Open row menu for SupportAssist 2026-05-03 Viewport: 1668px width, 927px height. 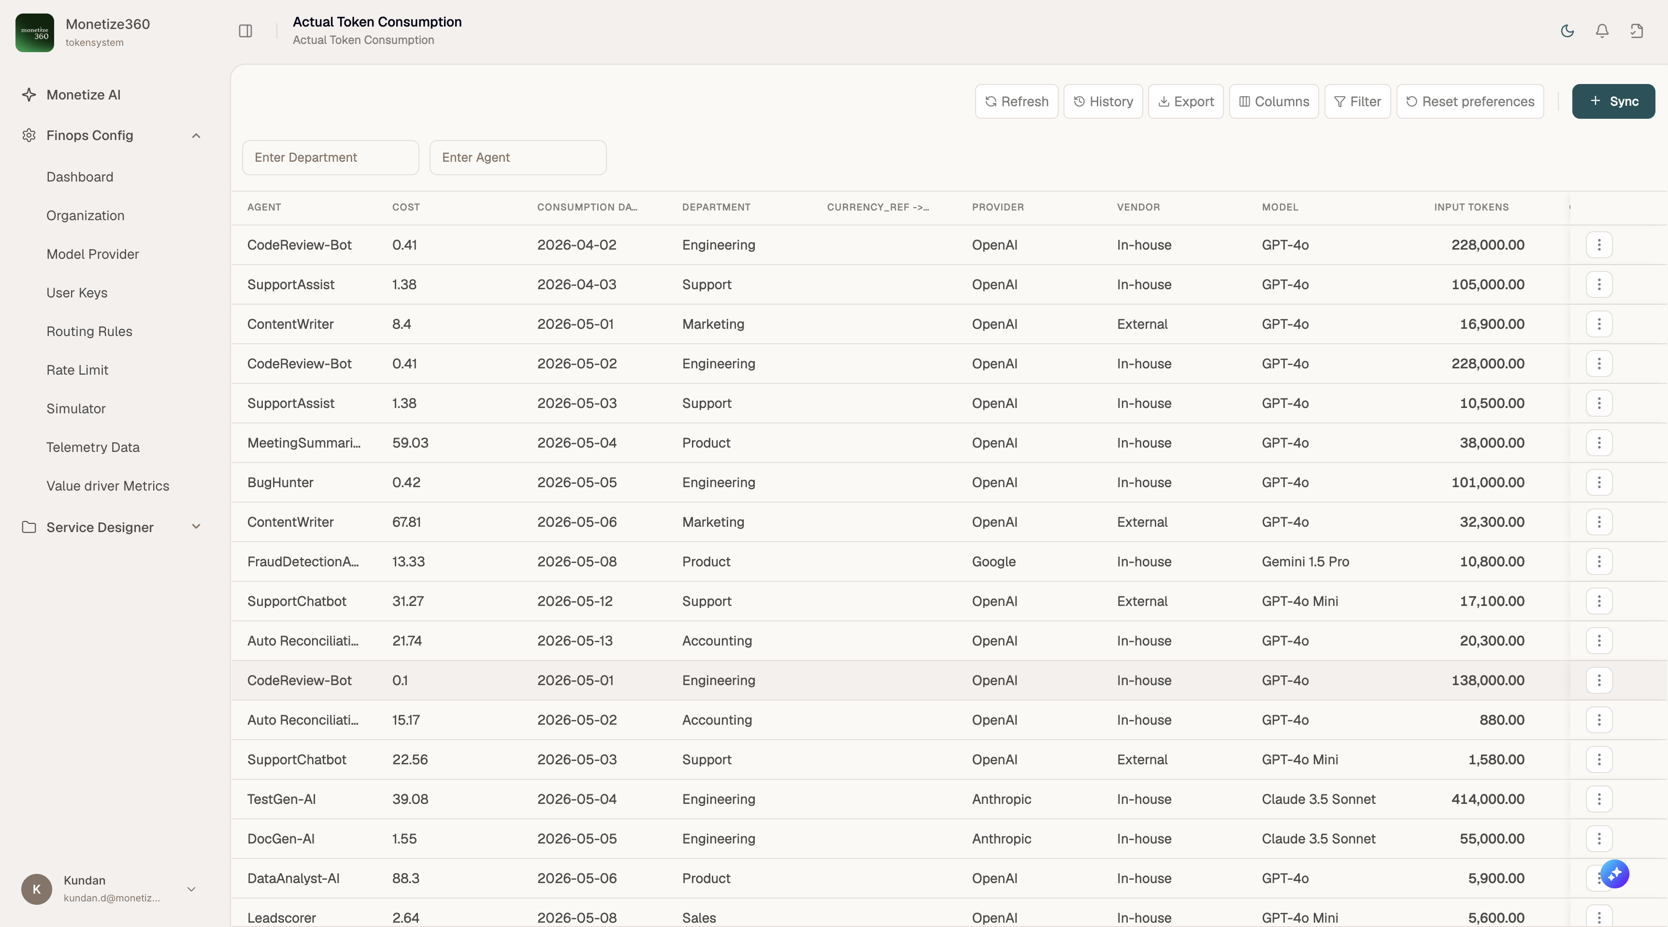(1599, 403)
